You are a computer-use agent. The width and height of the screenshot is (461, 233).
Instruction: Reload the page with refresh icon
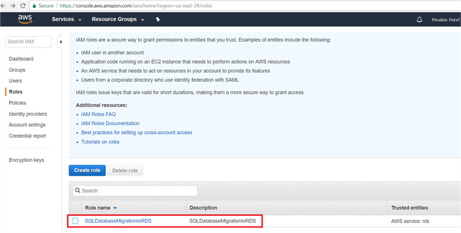23,6
